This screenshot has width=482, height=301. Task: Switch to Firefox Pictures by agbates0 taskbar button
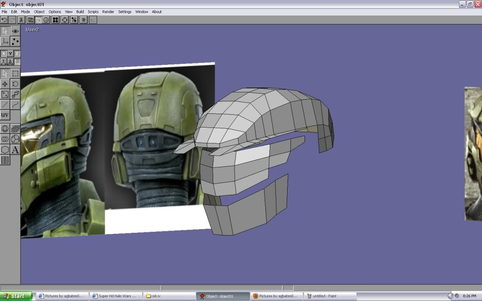[x=276, y=296]
